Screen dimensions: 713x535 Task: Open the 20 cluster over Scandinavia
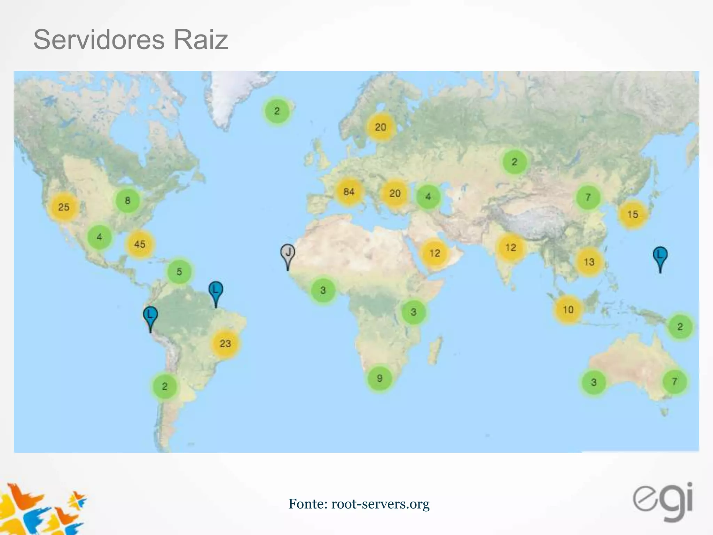(x=381, y=127)
